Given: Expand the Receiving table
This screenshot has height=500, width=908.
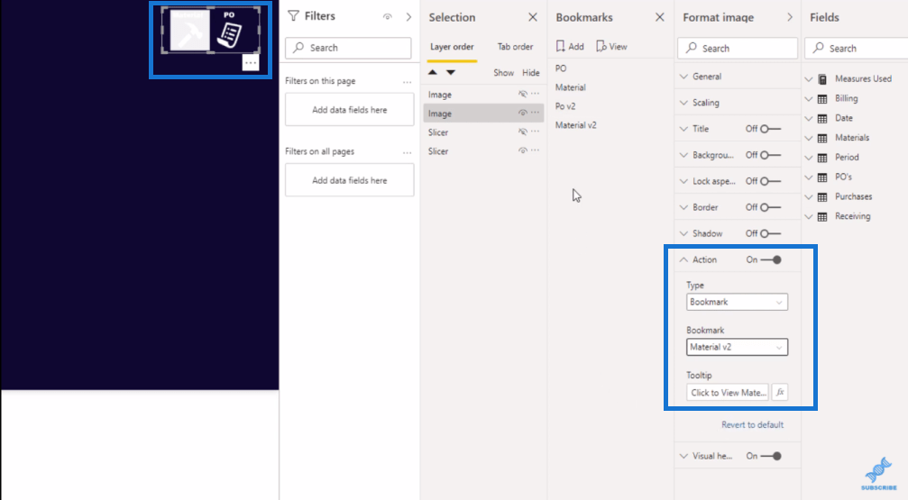Looking at the screenshot, I should pyautogui.click(x=809, y=216).
